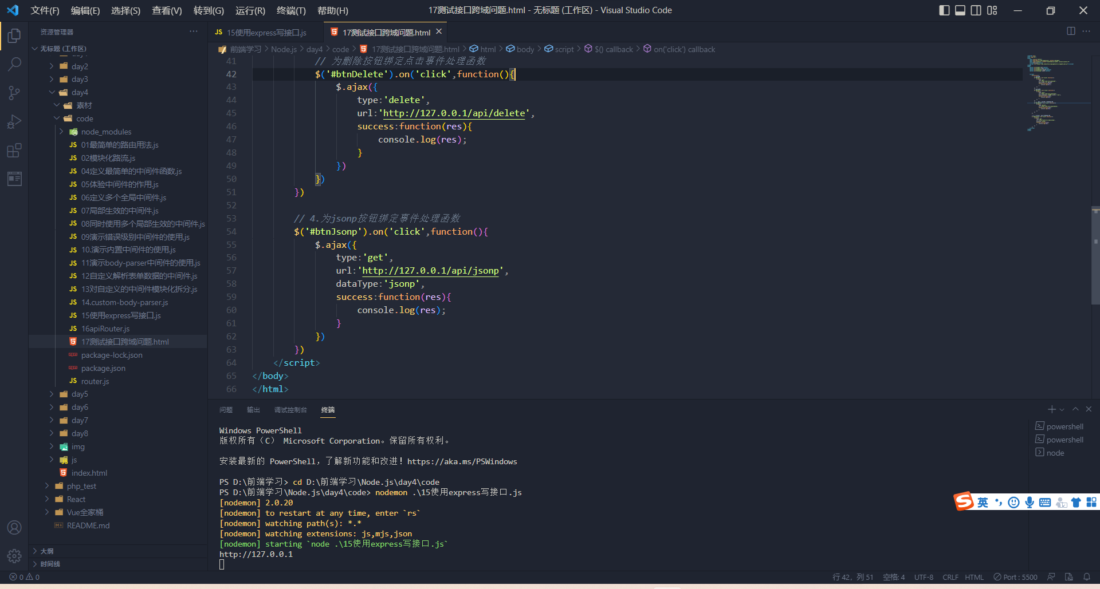Toggle the secondary side bar

click(x=976, y=10)
